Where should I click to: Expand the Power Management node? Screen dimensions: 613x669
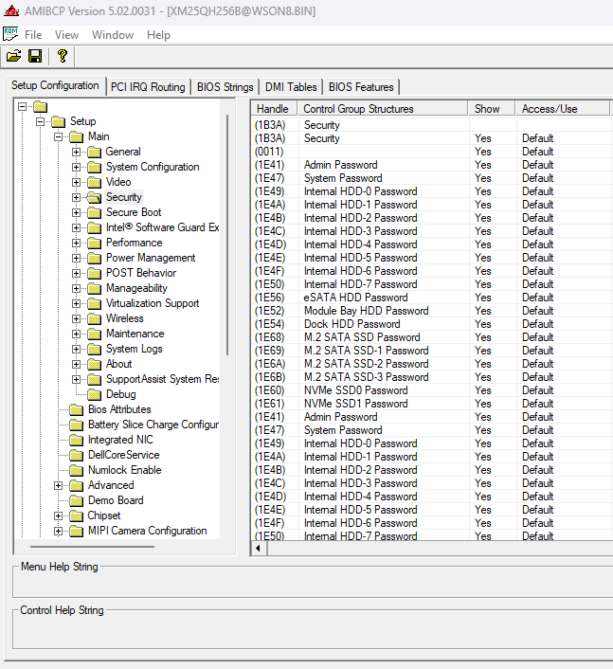point(77,258)
